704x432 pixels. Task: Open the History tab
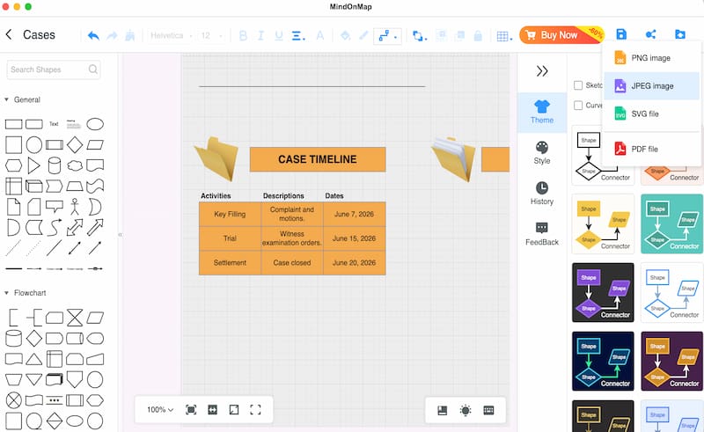coord(542,194)
